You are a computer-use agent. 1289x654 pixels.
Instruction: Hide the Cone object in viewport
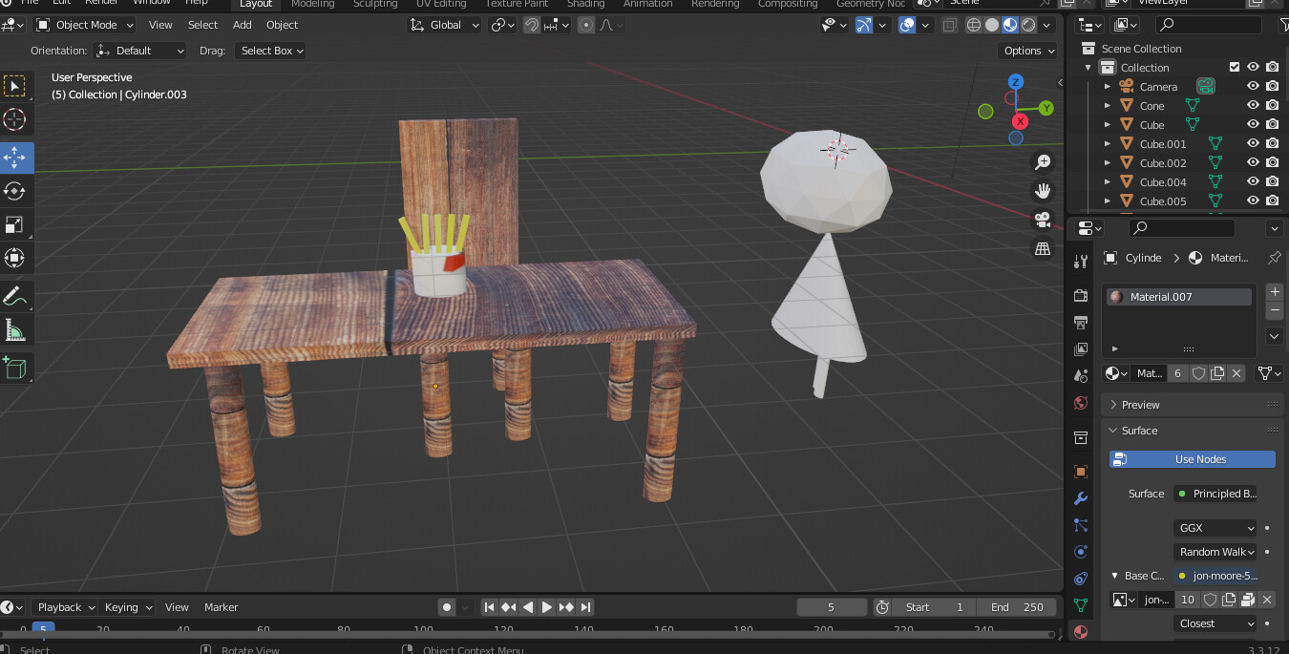(1253, 105)
